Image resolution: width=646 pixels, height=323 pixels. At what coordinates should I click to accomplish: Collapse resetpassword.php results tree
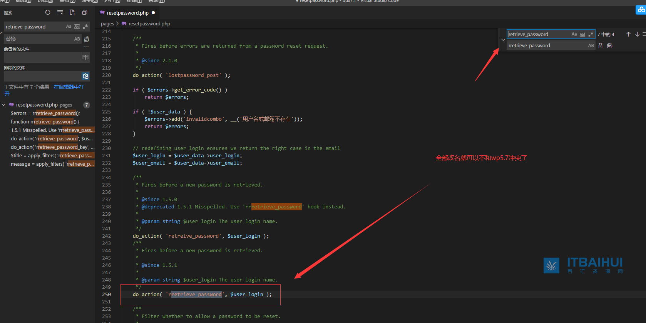[3, 105]
